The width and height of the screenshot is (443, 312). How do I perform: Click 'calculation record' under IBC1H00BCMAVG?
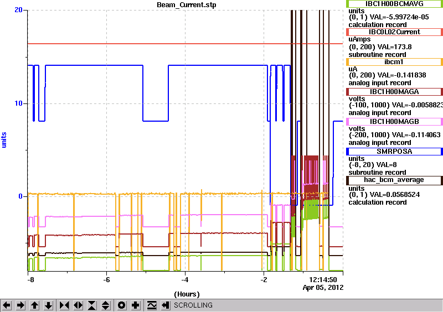[x=378, y=25]
